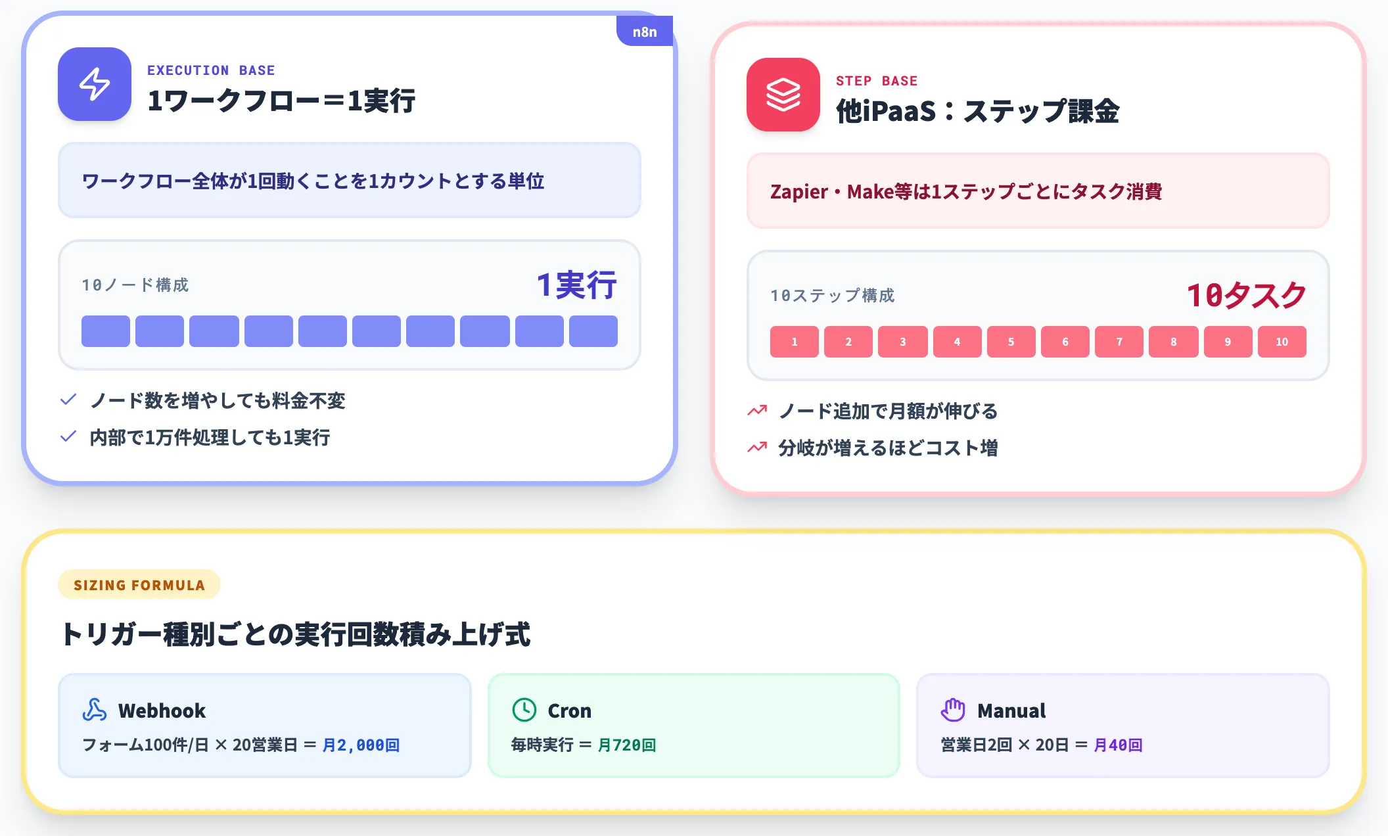Viewport: 1388px width, 836px height.
Task: Select the SIZING FORMULA label pill
Action: click(x=139, y=585)
